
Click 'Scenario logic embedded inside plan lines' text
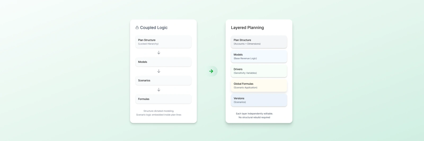tap(159, 115)
